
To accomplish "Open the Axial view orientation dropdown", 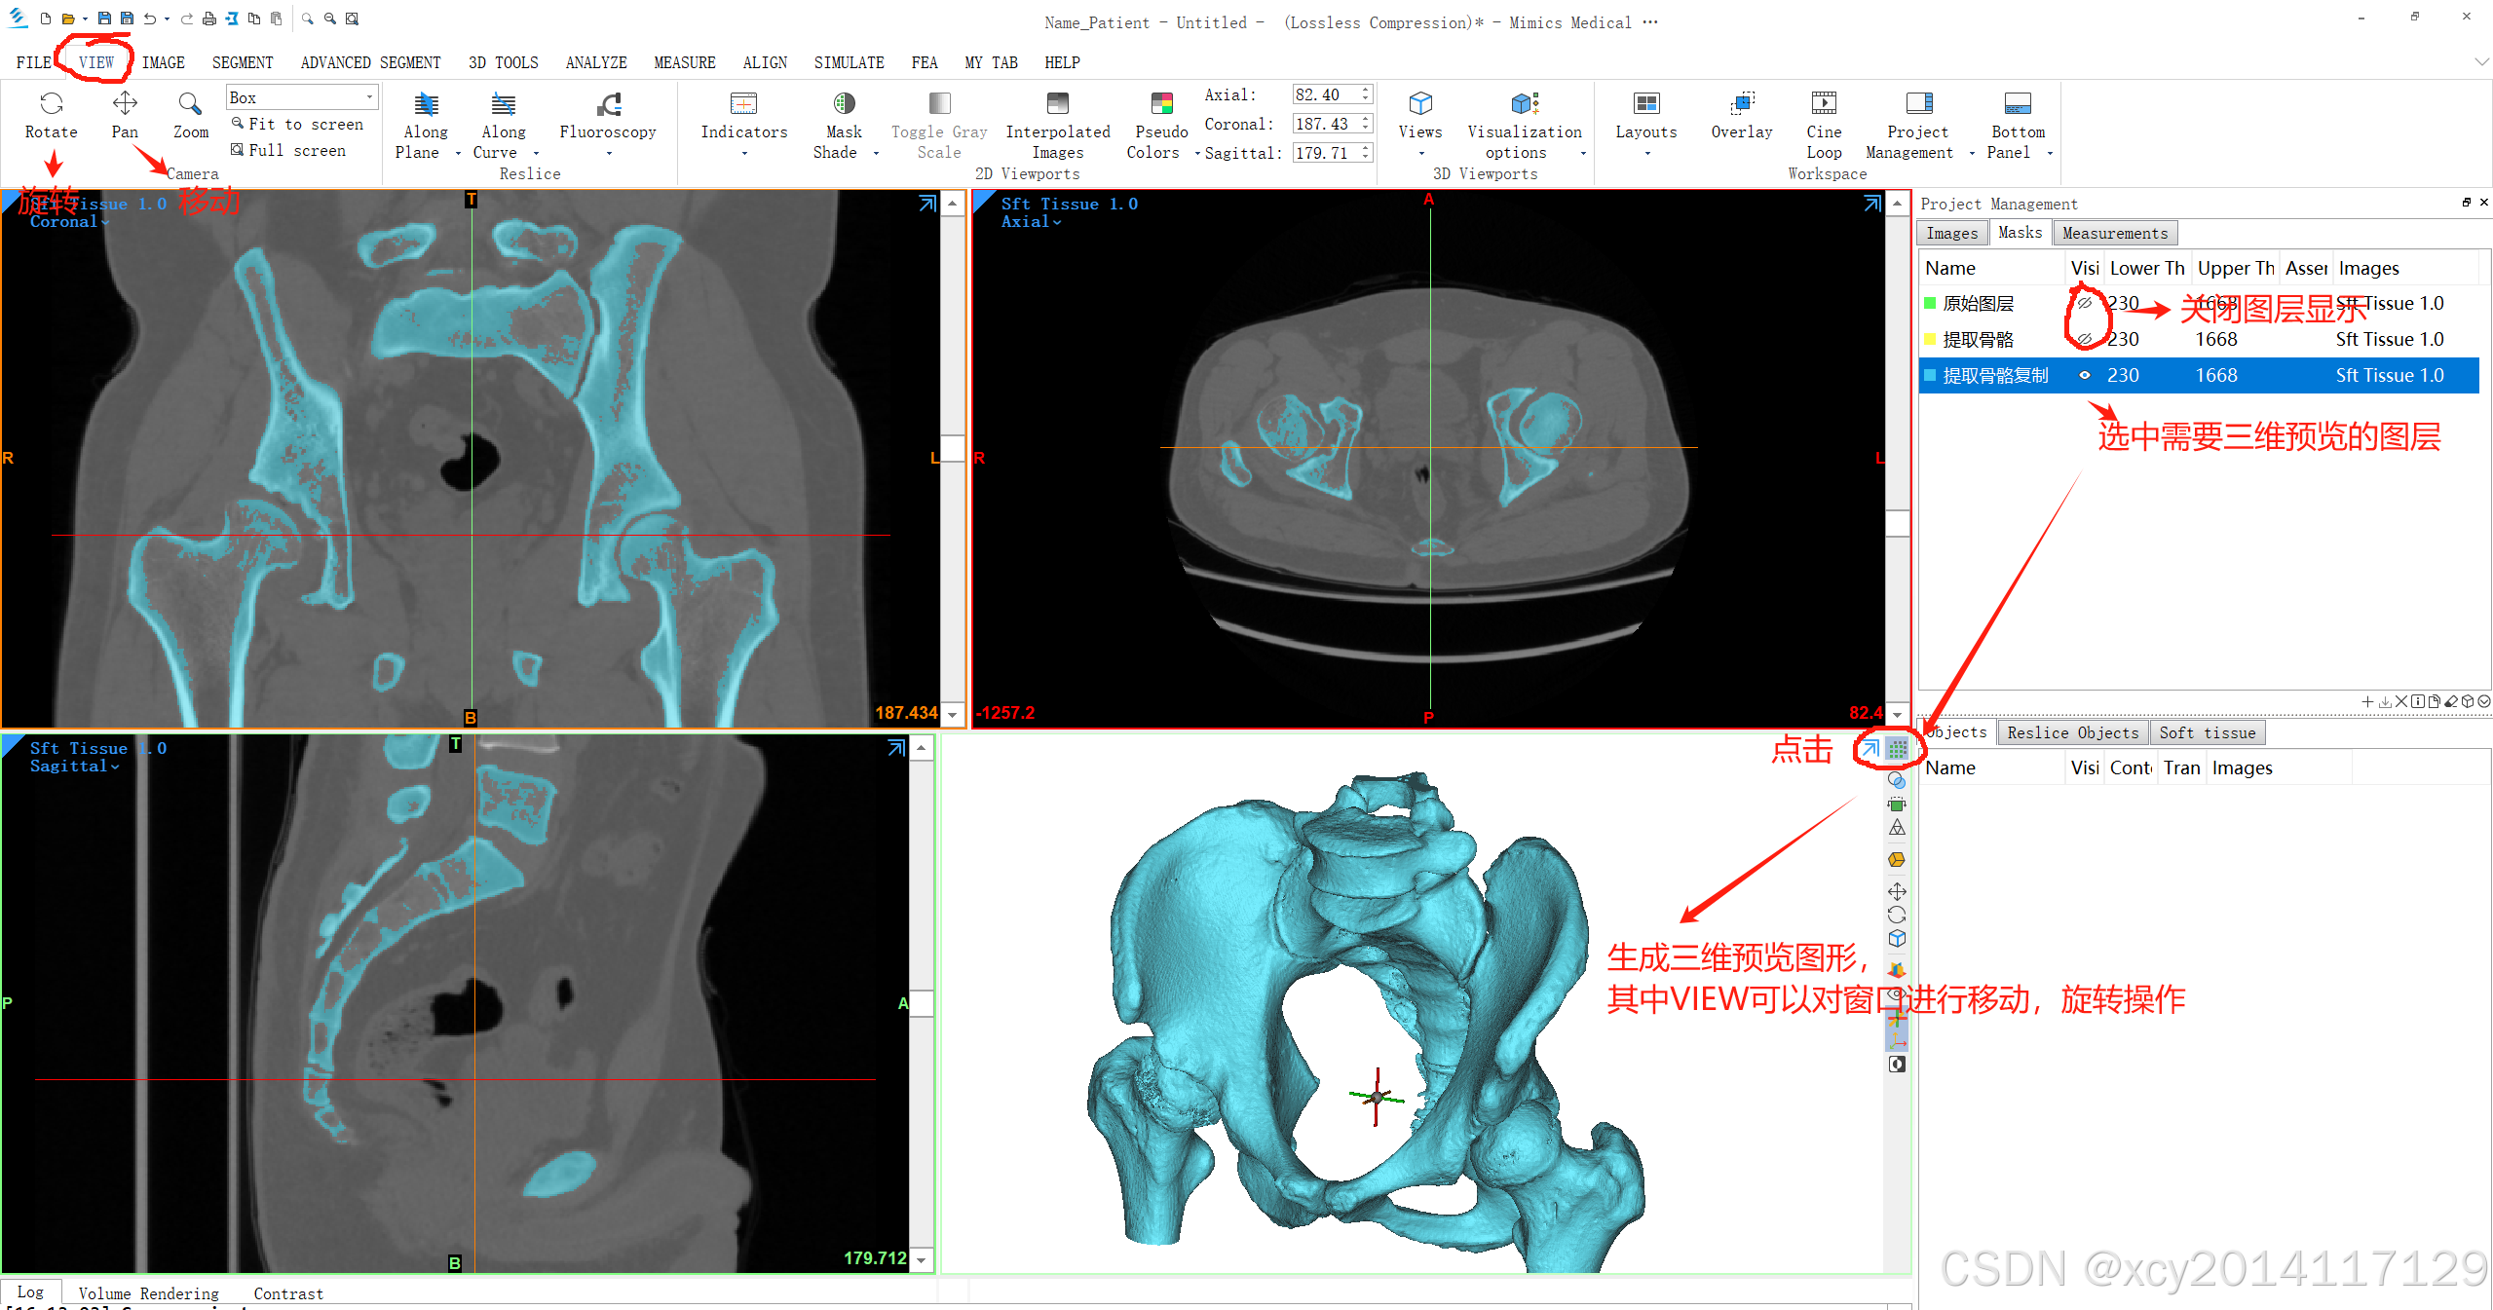I will point(1031,222).
